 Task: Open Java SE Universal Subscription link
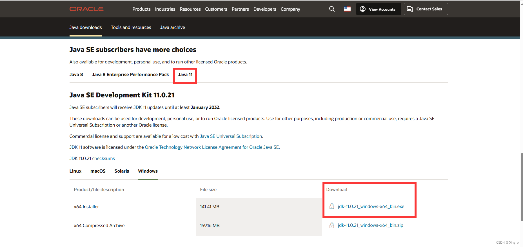[231, 136]
